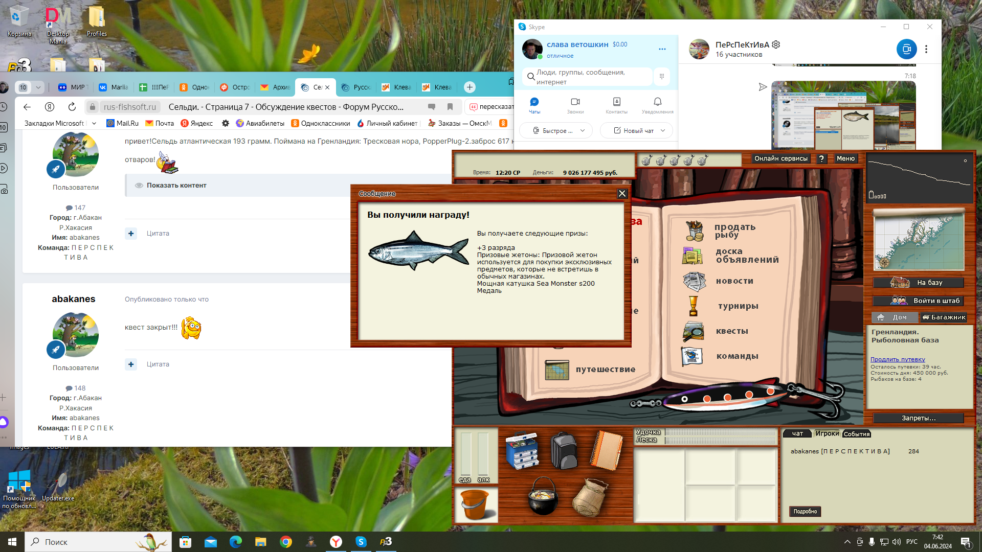The width and height of the screenshot is (982, 552).
Task: Open the fish keepnet bag icon
Action: 590,497
